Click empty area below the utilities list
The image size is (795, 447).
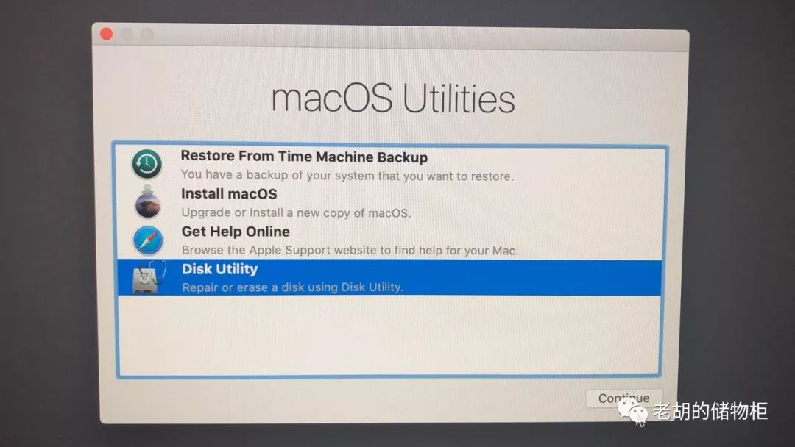[x=389, y=335]
